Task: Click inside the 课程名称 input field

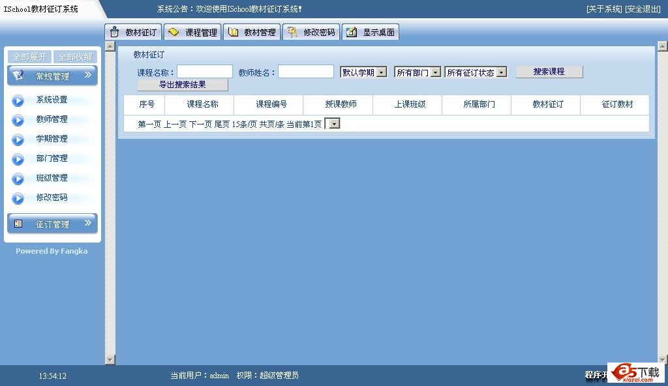Action: 204,71
